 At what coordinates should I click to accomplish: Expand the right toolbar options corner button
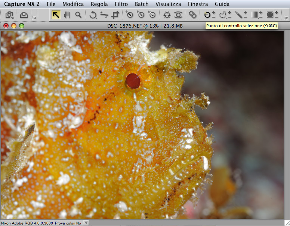pyautogui.click(x=286, y=18)
